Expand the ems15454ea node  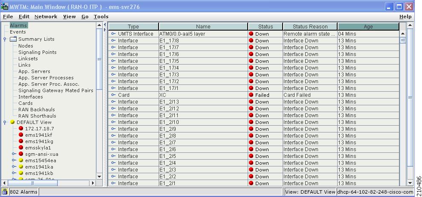coord(14,160)
